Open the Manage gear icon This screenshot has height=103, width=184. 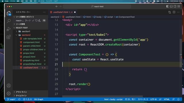pyautogui.click(x=9, y=94)
